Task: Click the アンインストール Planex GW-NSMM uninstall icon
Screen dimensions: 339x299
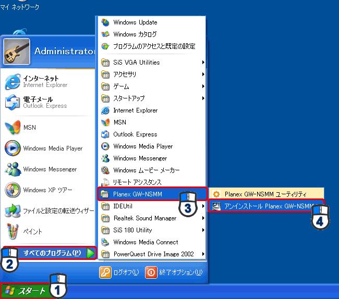Action: [216, 206]
